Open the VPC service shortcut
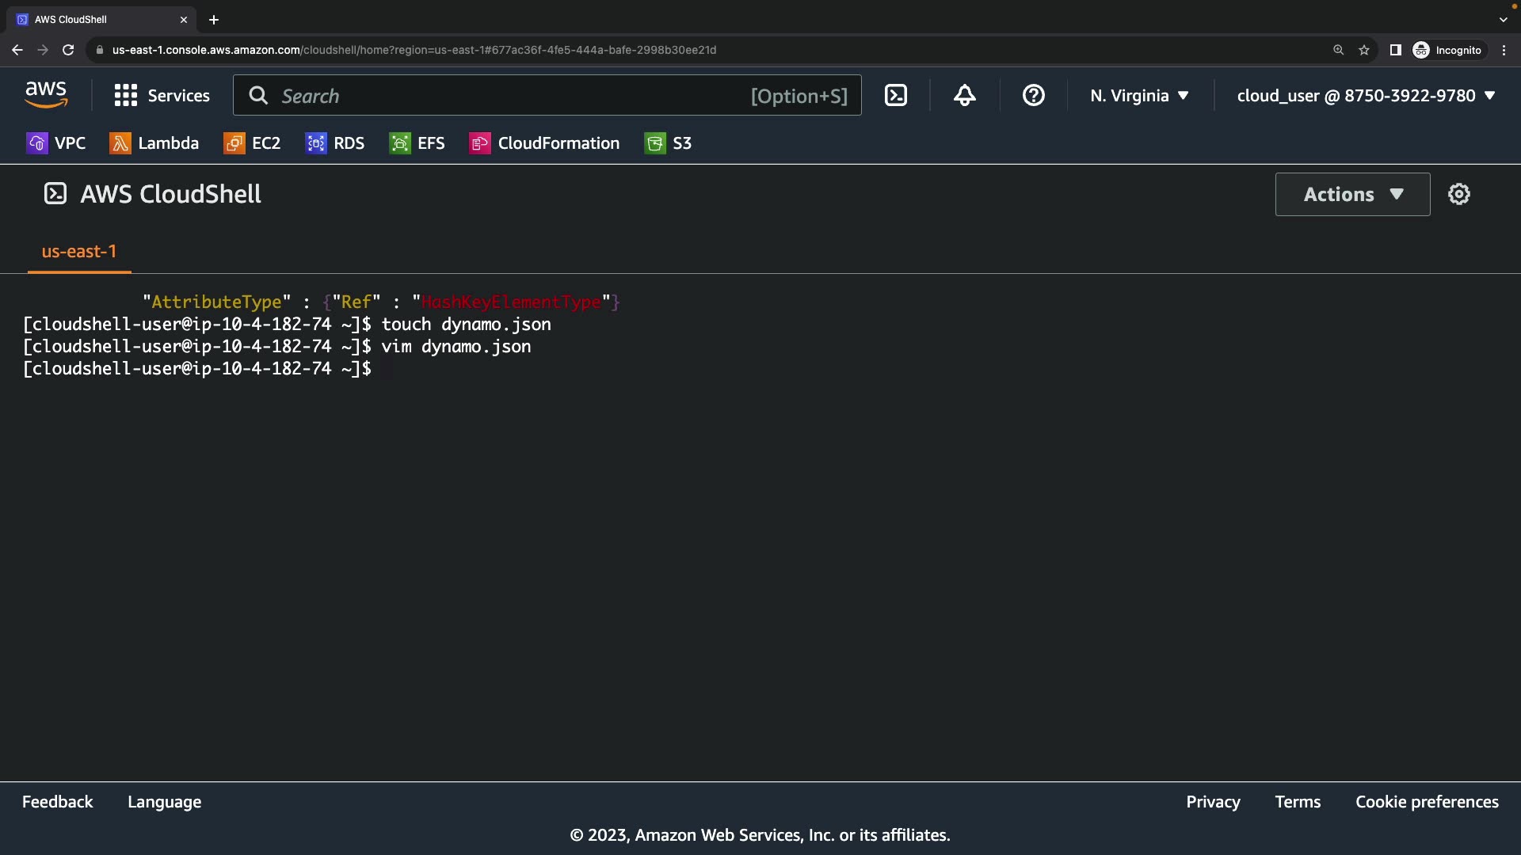 pos(56,143)
